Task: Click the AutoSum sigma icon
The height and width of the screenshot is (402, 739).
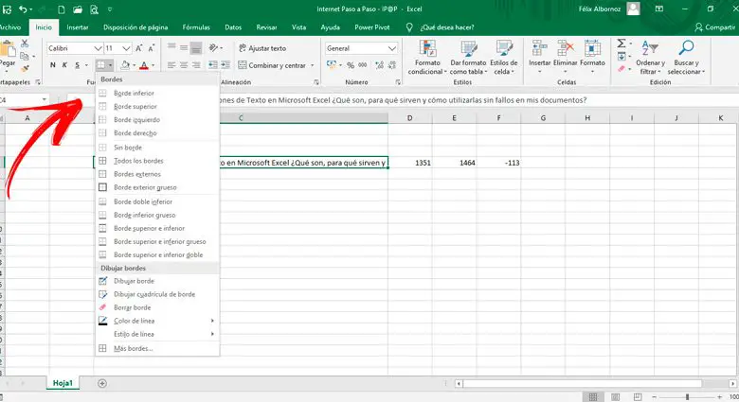Action: click(x=622, y=44)
